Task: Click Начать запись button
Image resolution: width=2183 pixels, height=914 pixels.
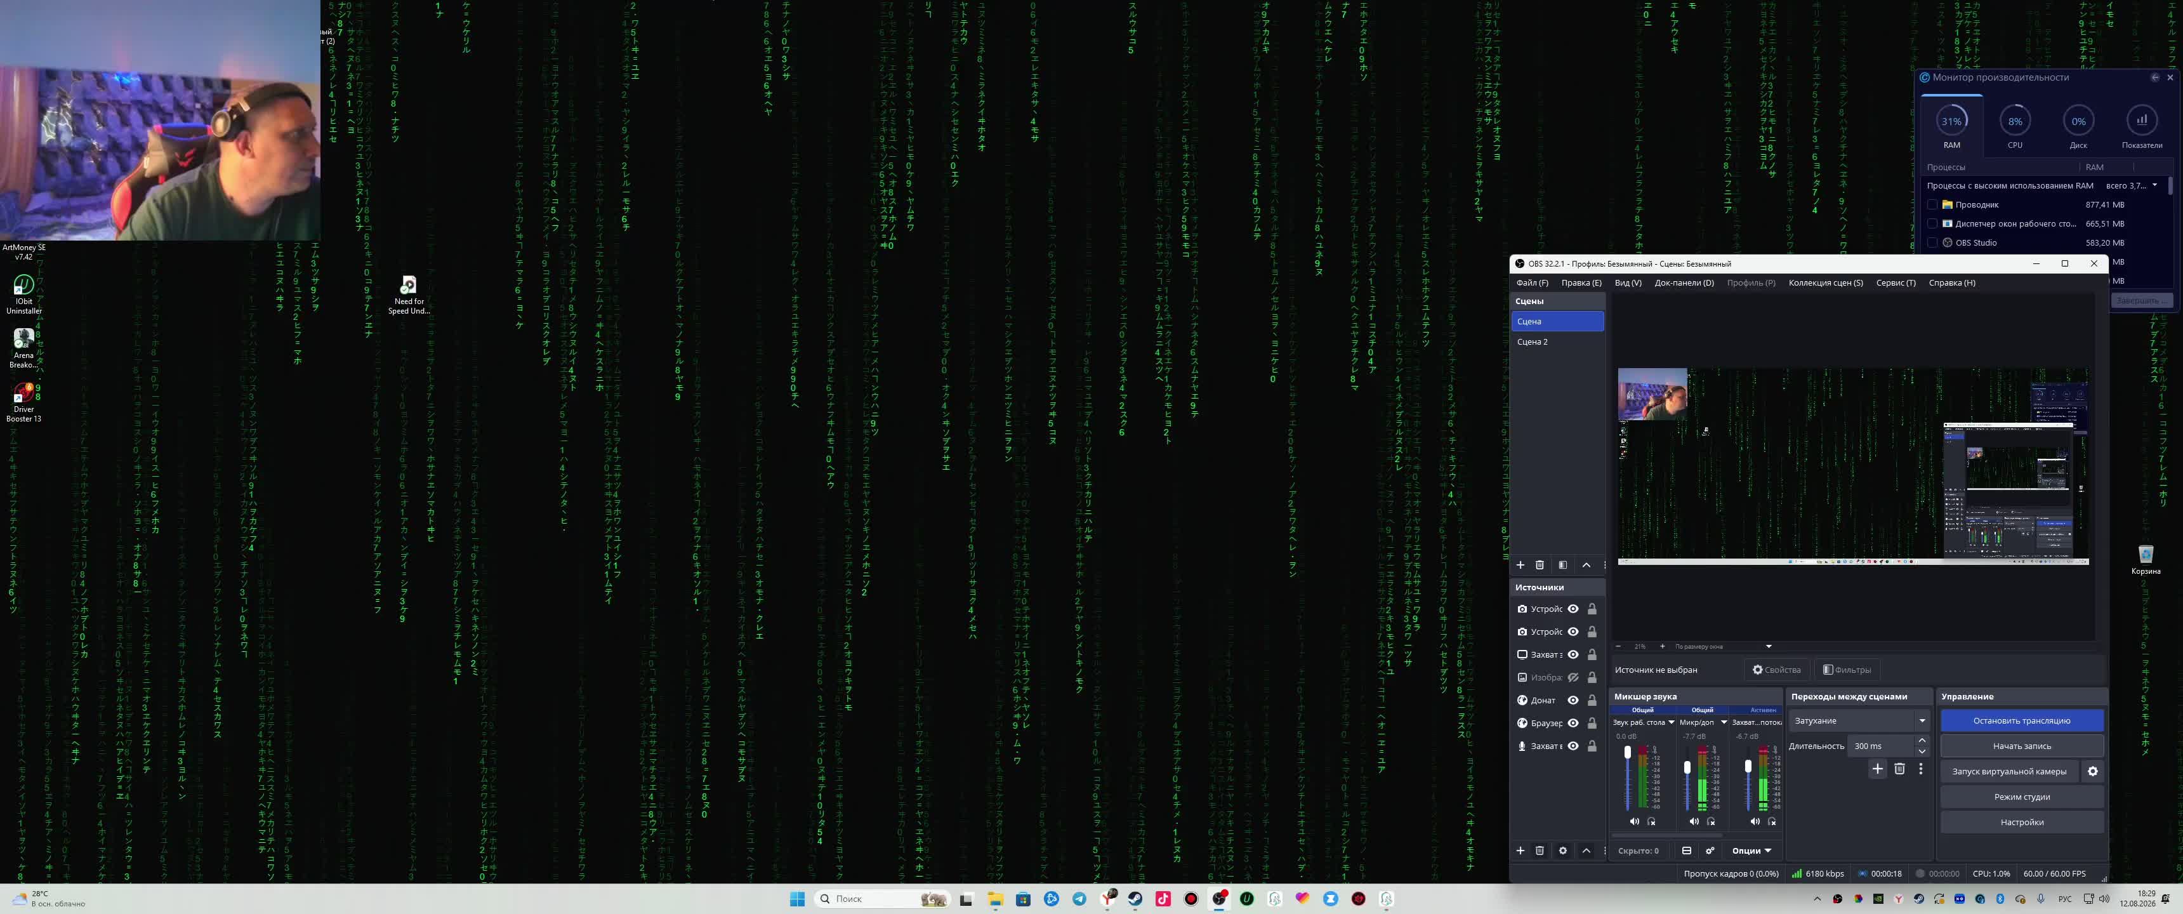Action: 2021,746
